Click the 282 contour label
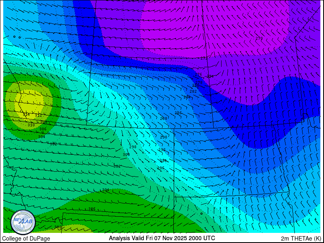 [193, 92]
